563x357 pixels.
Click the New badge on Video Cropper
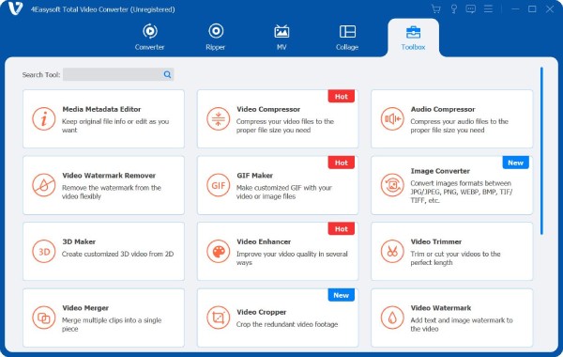click(342, 295)
